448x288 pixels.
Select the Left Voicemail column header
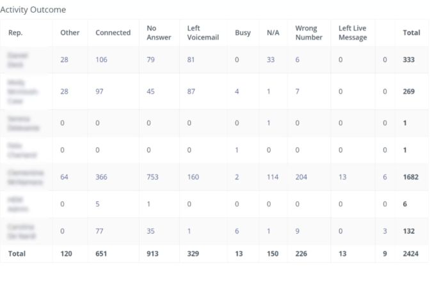click(x=203, y=33)
